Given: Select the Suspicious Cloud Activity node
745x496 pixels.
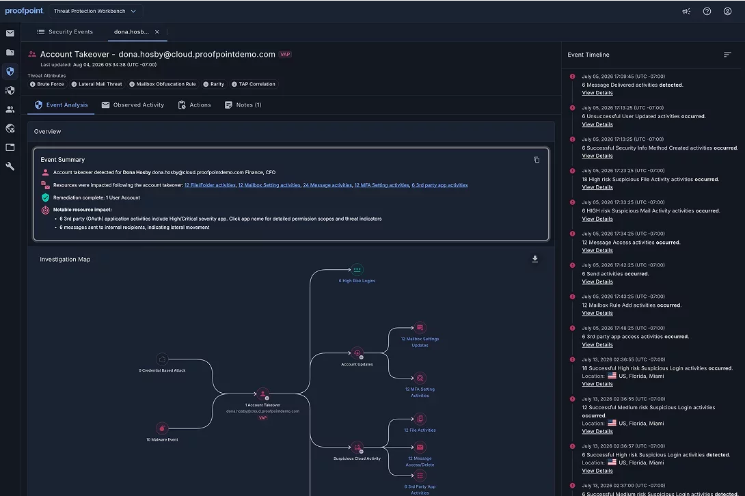Looking at the screenshot, I should (357, 447).
